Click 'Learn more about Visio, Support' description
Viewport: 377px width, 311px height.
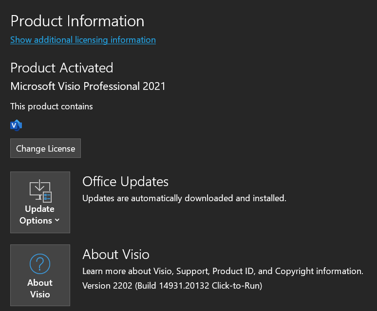click(223, 271)
